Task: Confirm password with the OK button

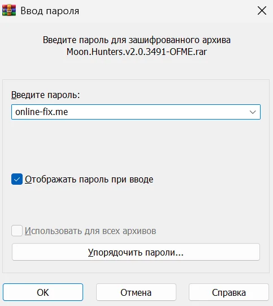Action: coord(43,292)
